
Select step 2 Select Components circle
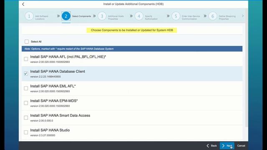point(66,16)
